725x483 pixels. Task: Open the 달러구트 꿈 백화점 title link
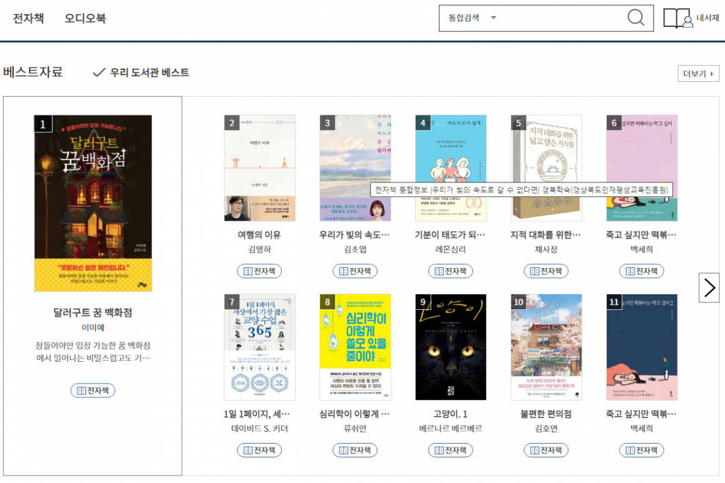tap(92, 312)
